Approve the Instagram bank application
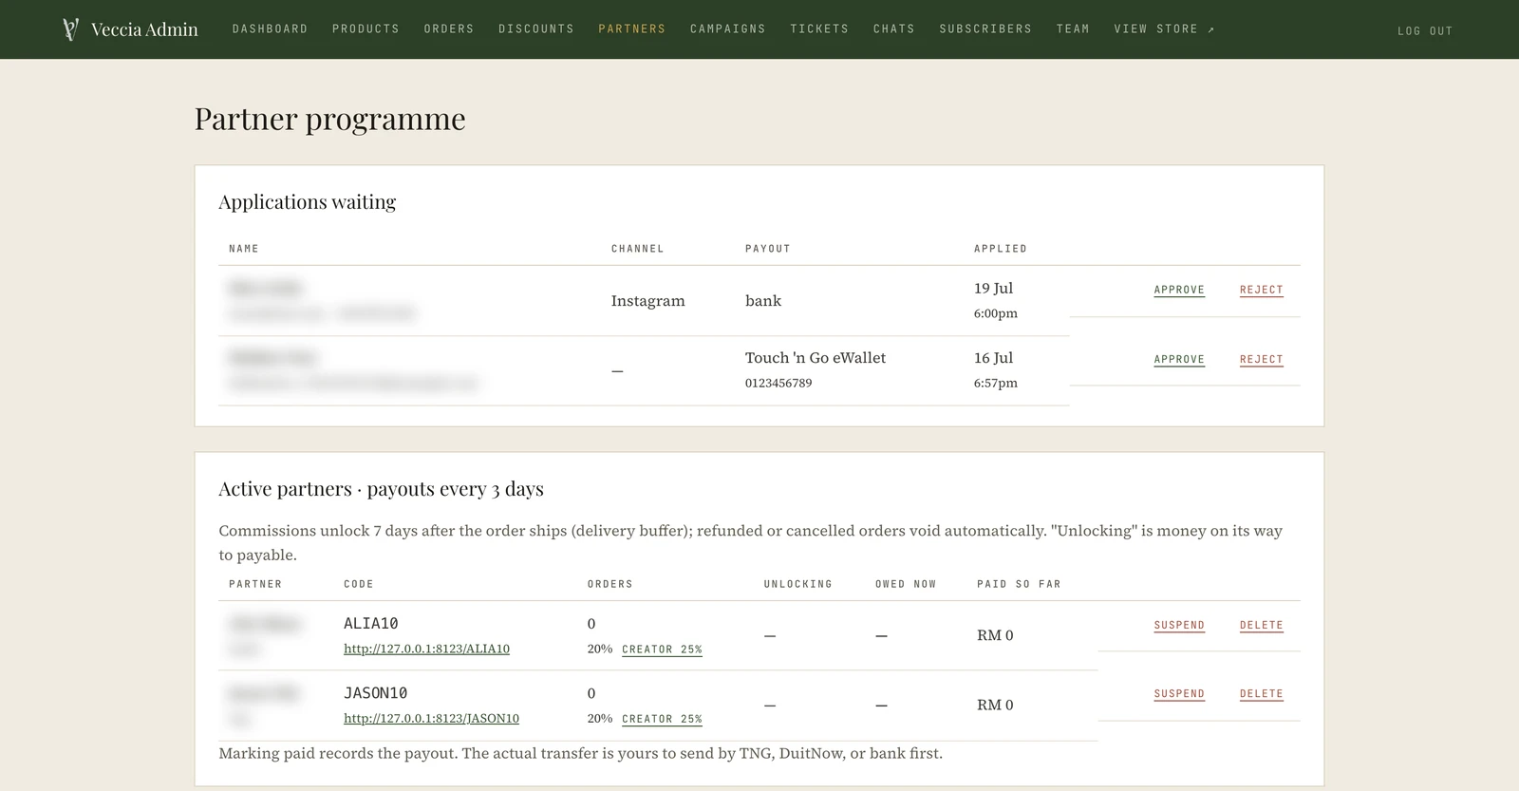The image size is (1519, 791). click(x=1179, y=290)
